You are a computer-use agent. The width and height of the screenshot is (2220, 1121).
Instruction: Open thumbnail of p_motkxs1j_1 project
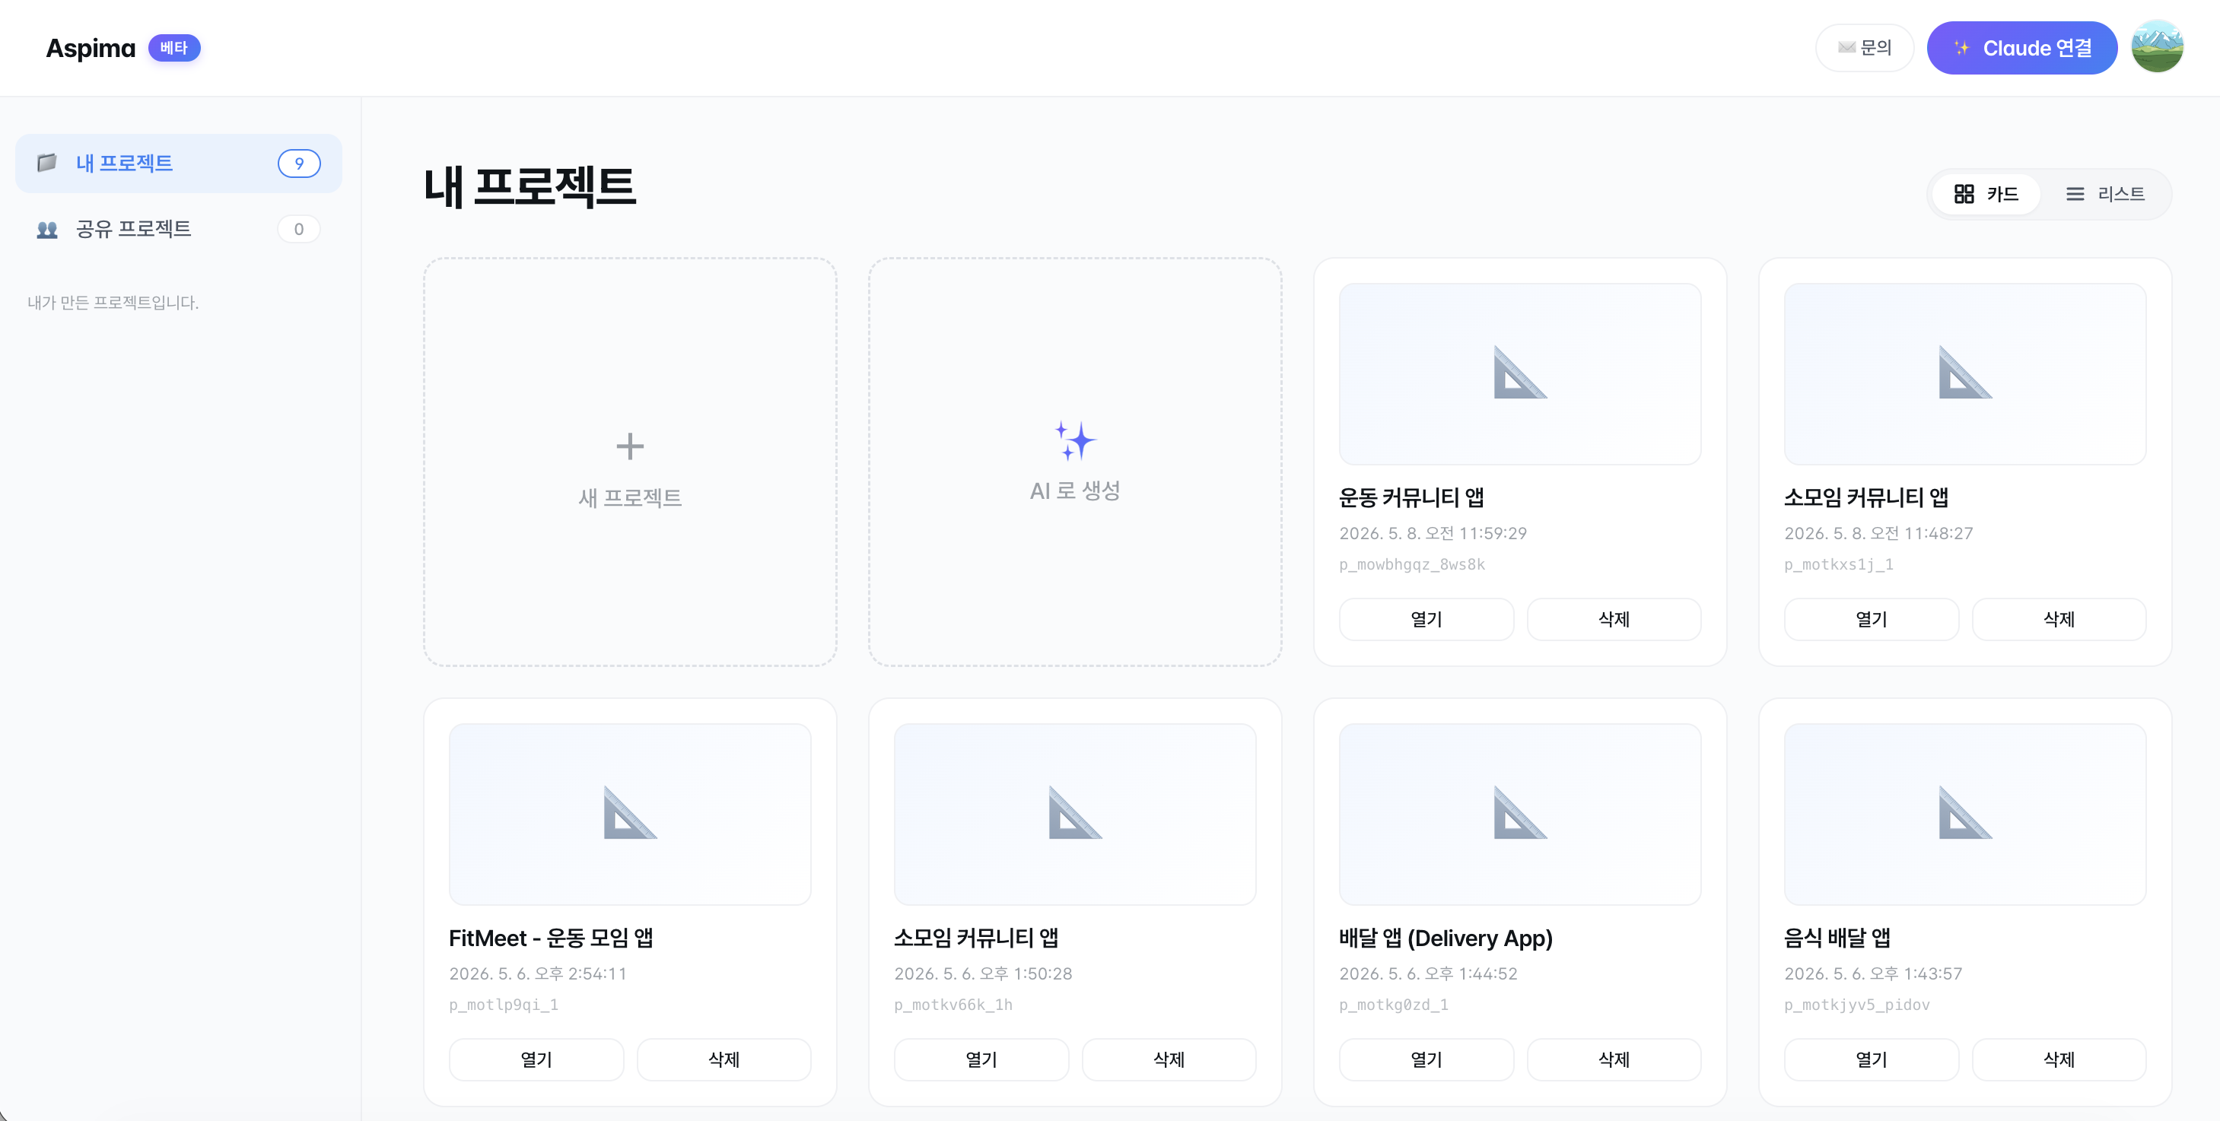point(1965,374)
